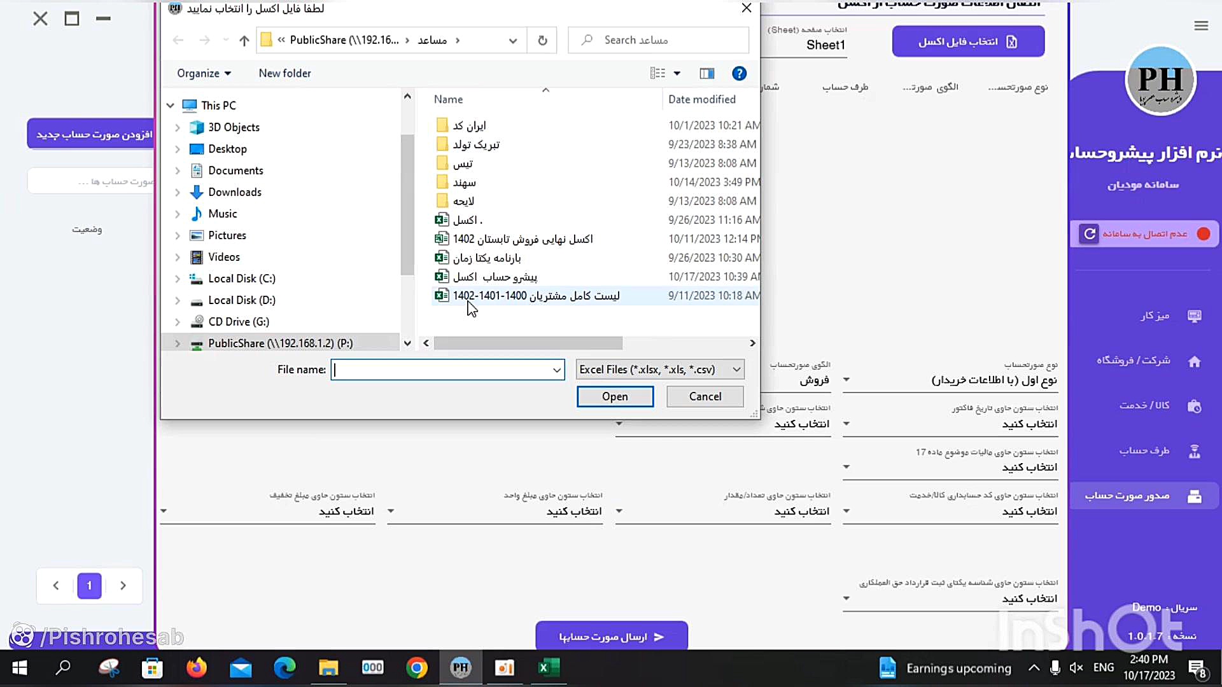Open the unit price column dropdown
1222x687 pixels.
click(495, 511)
